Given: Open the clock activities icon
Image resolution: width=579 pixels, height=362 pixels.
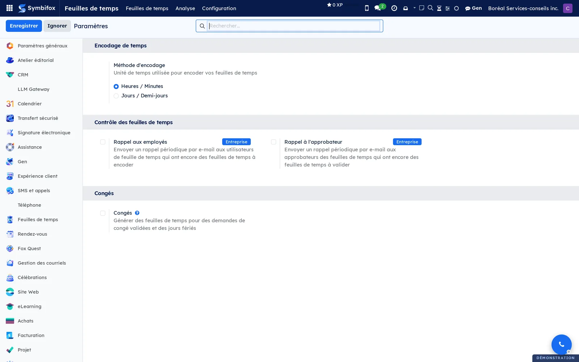Looking at the screenshot, I should point(394,8).
